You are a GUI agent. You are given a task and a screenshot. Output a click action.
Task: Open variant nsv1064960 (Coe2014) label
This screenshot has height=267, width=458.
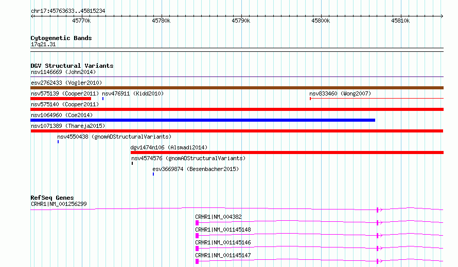coord(62,115)
